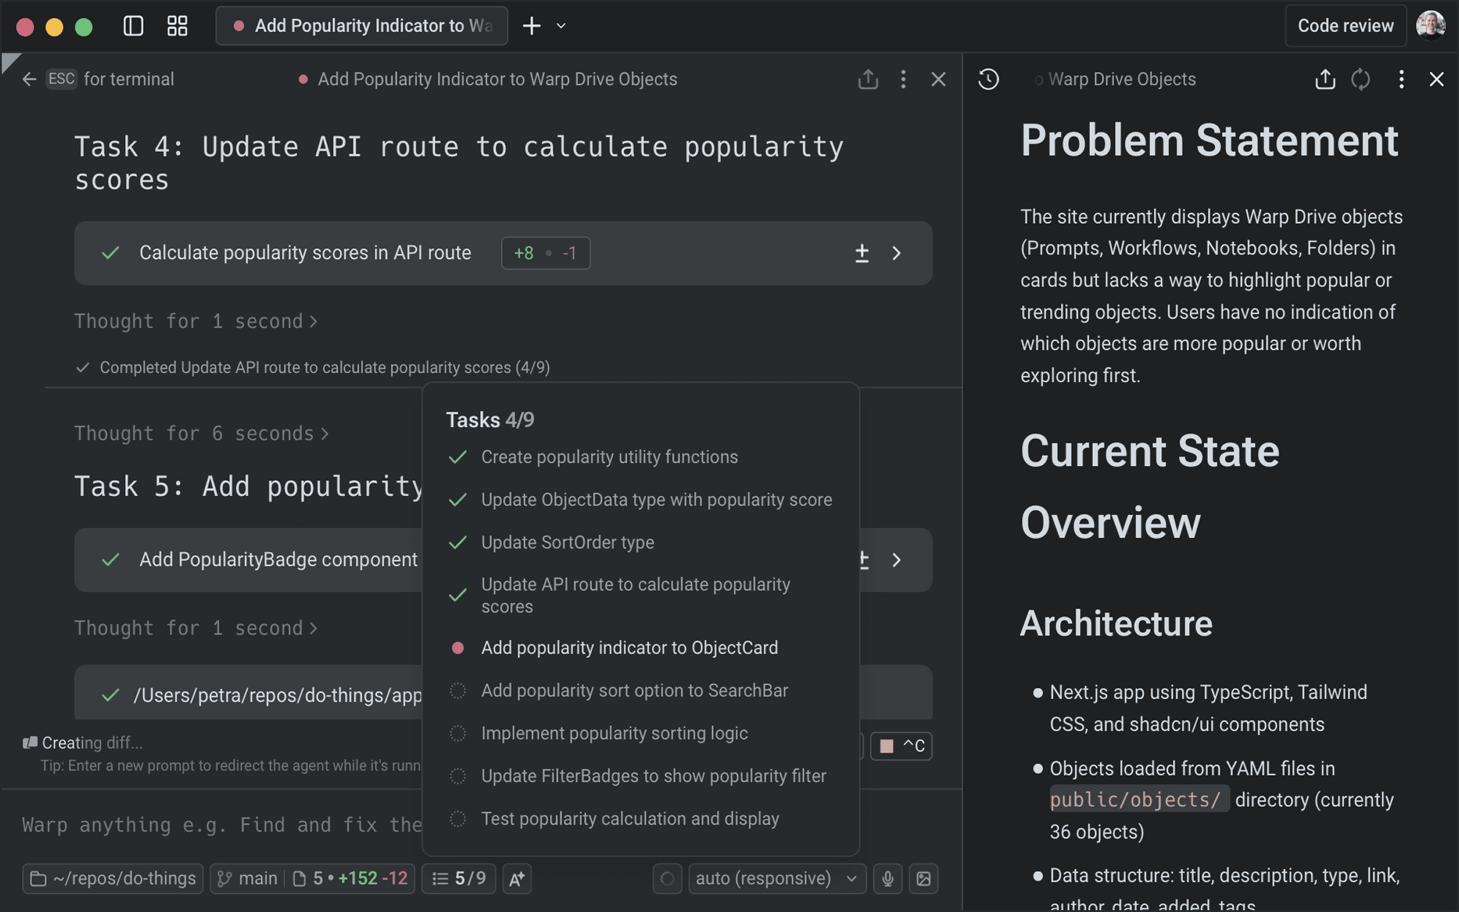Select the pending SearchBar sort option task
This screenshot has width=1459, height=912.
pyautogui.click(x=634, y=691)
